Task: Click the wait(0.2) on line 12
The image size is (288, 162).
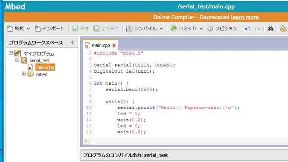Action: coord(132,120)
